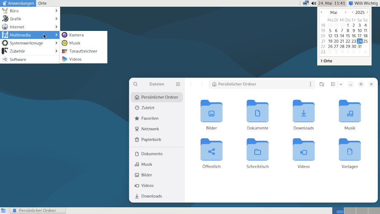Select Persönlicher Ordner in sidebar
Image resolution: width=380 pixels, height=214 pixels.
(x=157, y=97)
